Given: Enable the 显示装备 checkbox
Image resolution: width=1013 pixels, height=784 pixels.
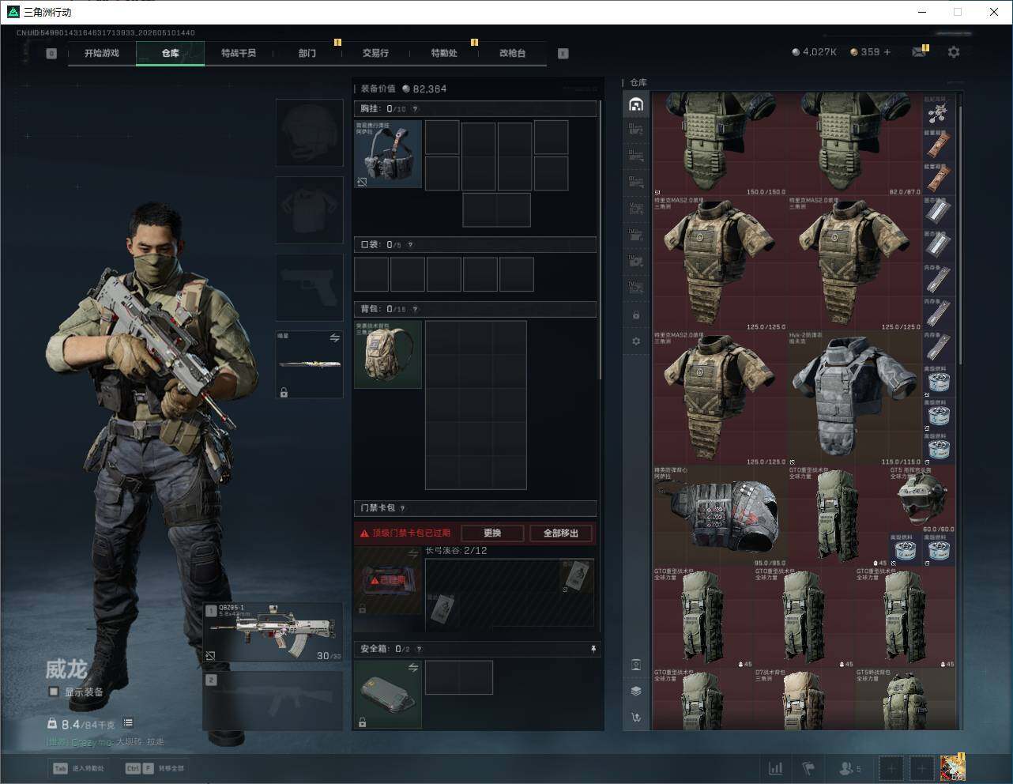Looking at the screenshot, I should 53,692.
